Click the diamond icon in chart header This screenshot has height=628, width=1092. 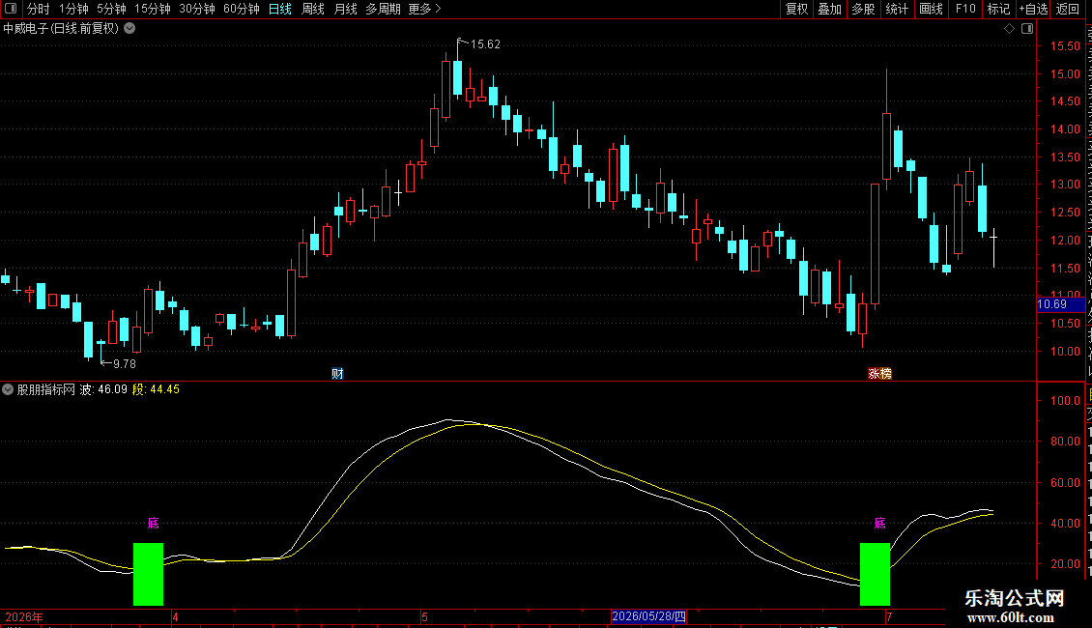tap(1009, 29)
